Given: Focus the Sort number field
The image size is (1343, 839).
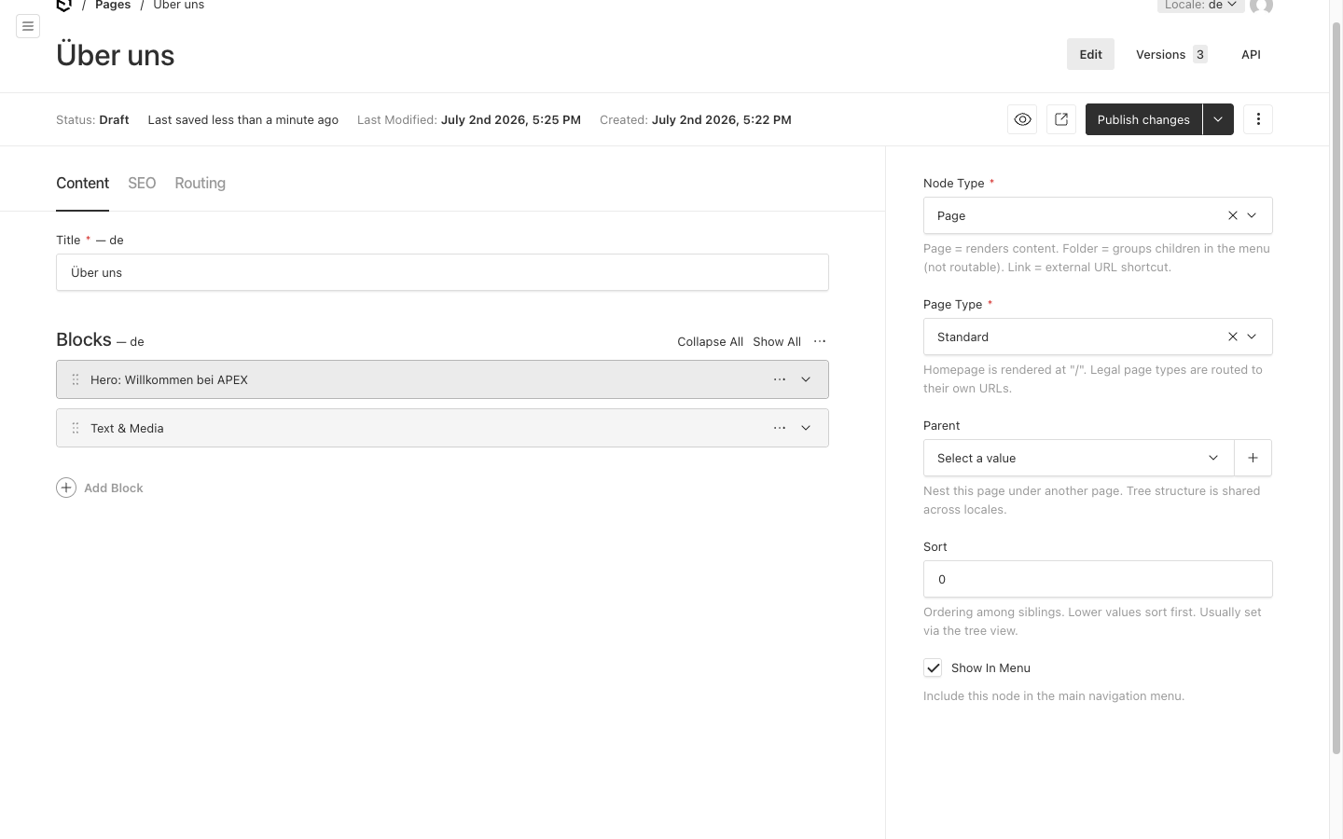Looking at the screenshot, I should pos(1098,579).
